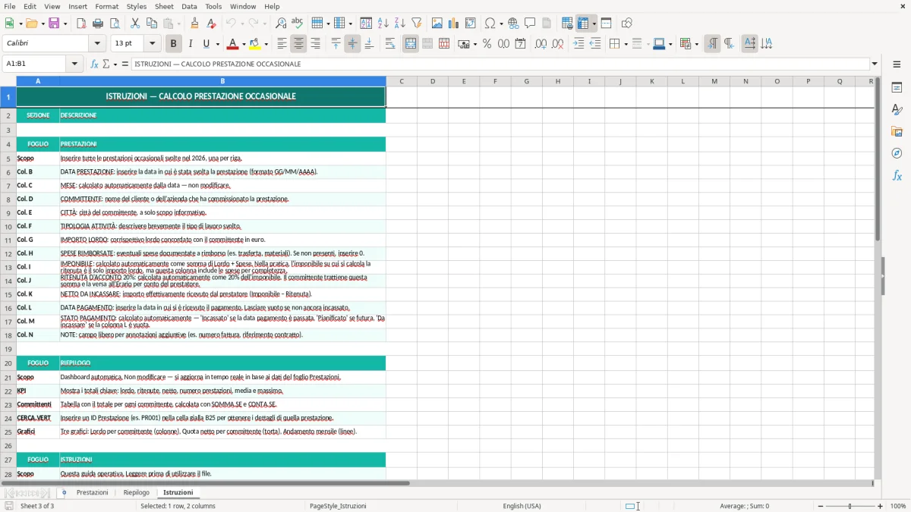Open the Save button dropdown arrow
The width and height of the screenshot is (911, 512).
[65, 24]
